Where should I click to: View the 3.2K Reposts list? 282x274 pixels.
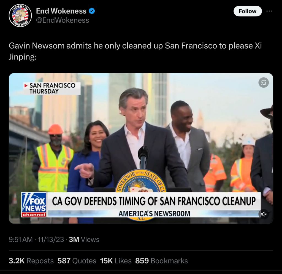[31, 261]
